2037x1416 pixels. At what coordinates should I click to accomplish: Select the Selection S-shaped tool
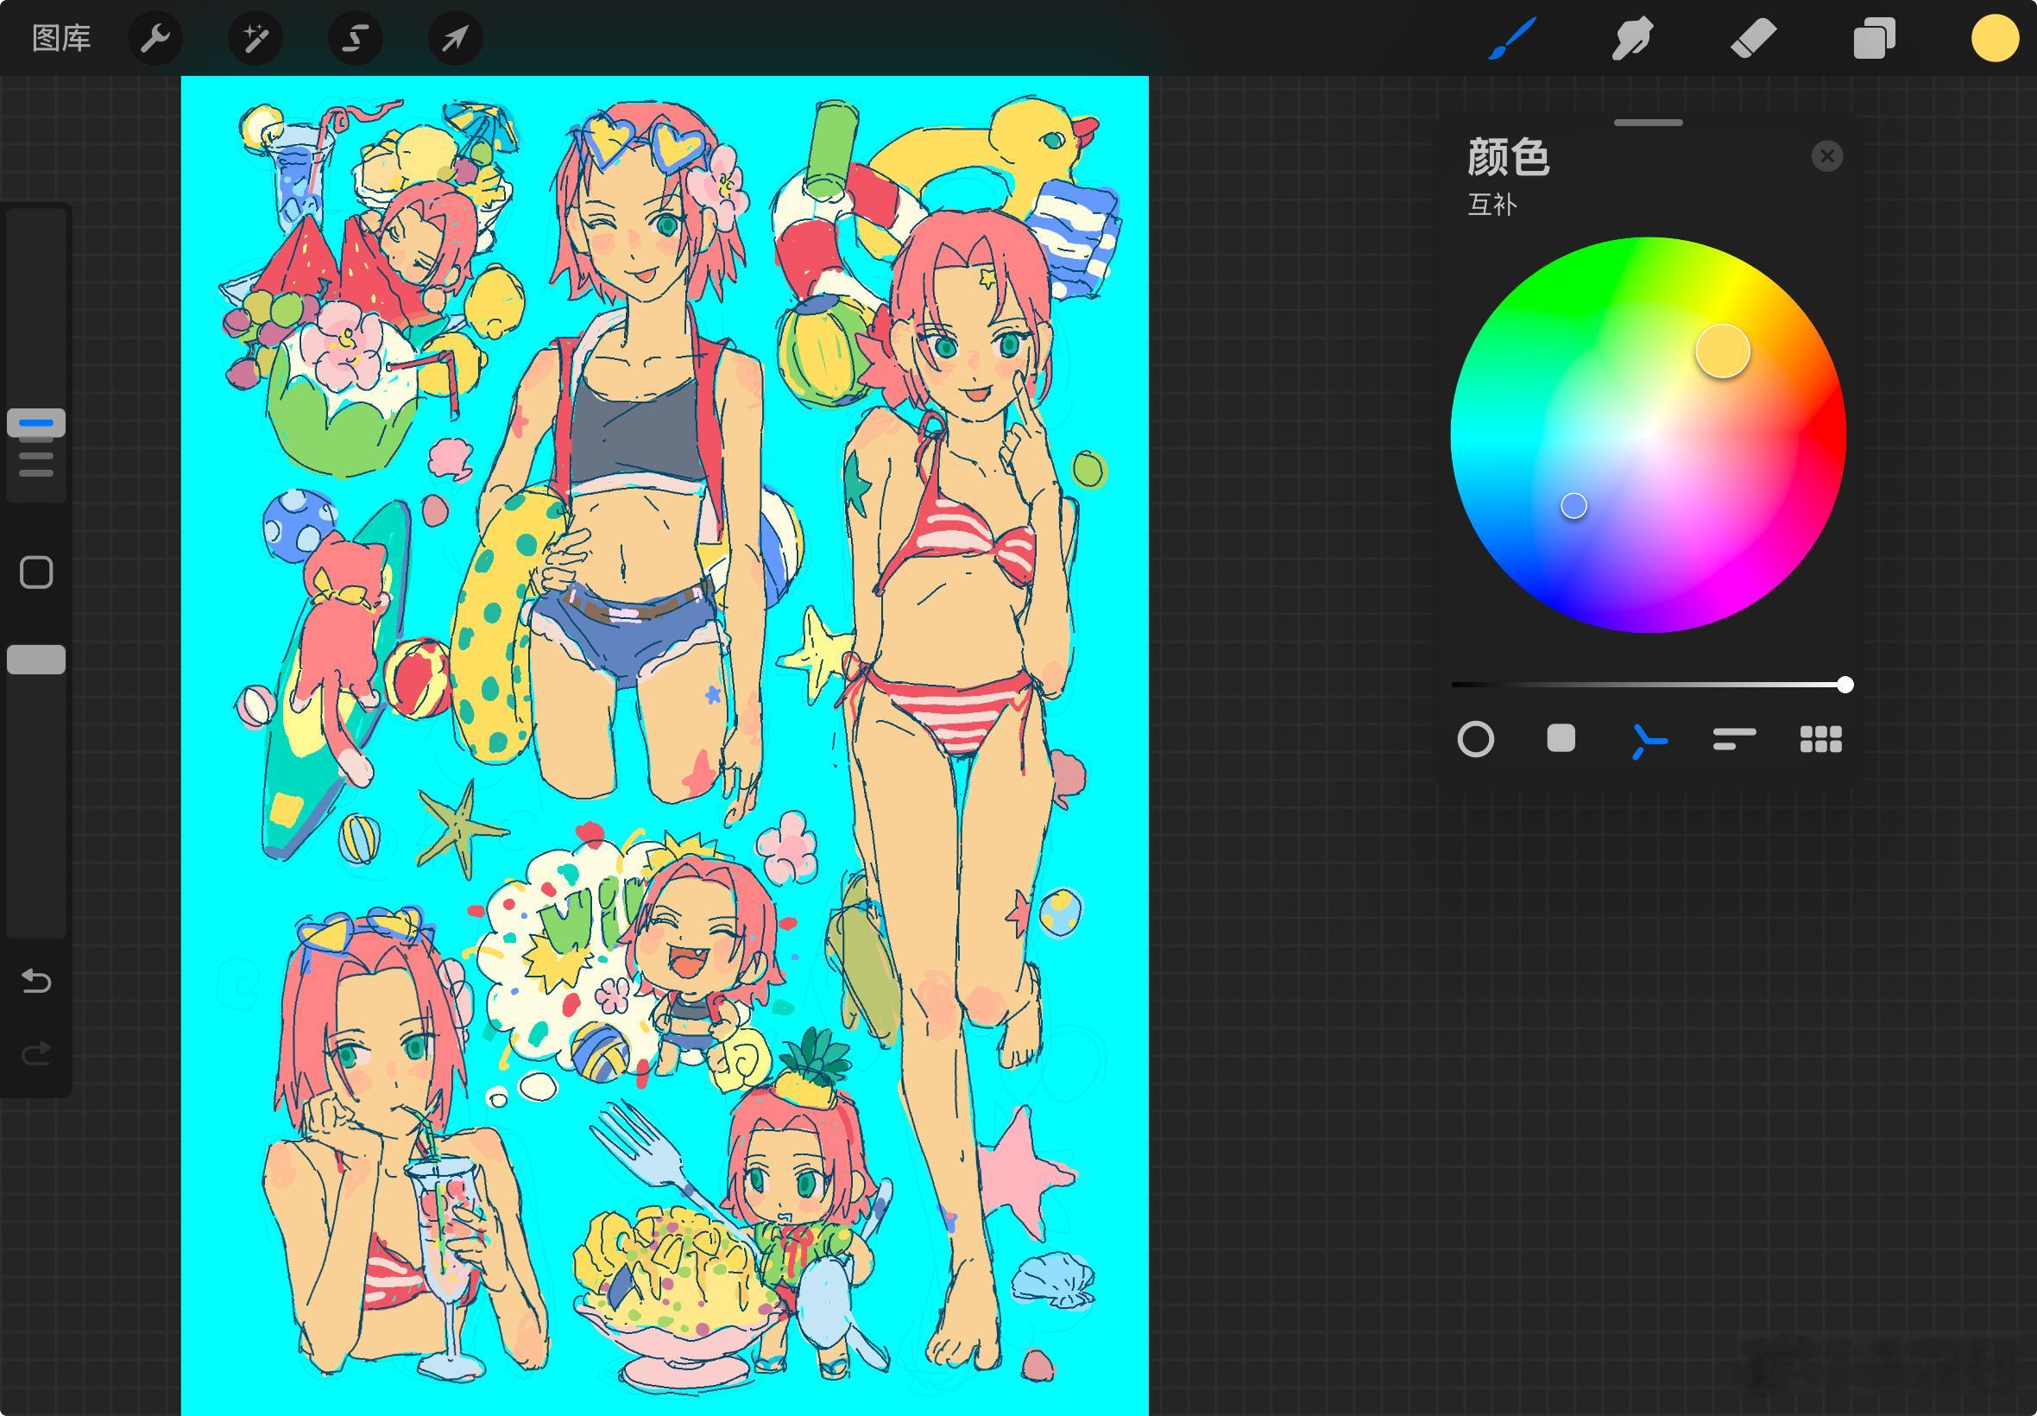[356, 38]
